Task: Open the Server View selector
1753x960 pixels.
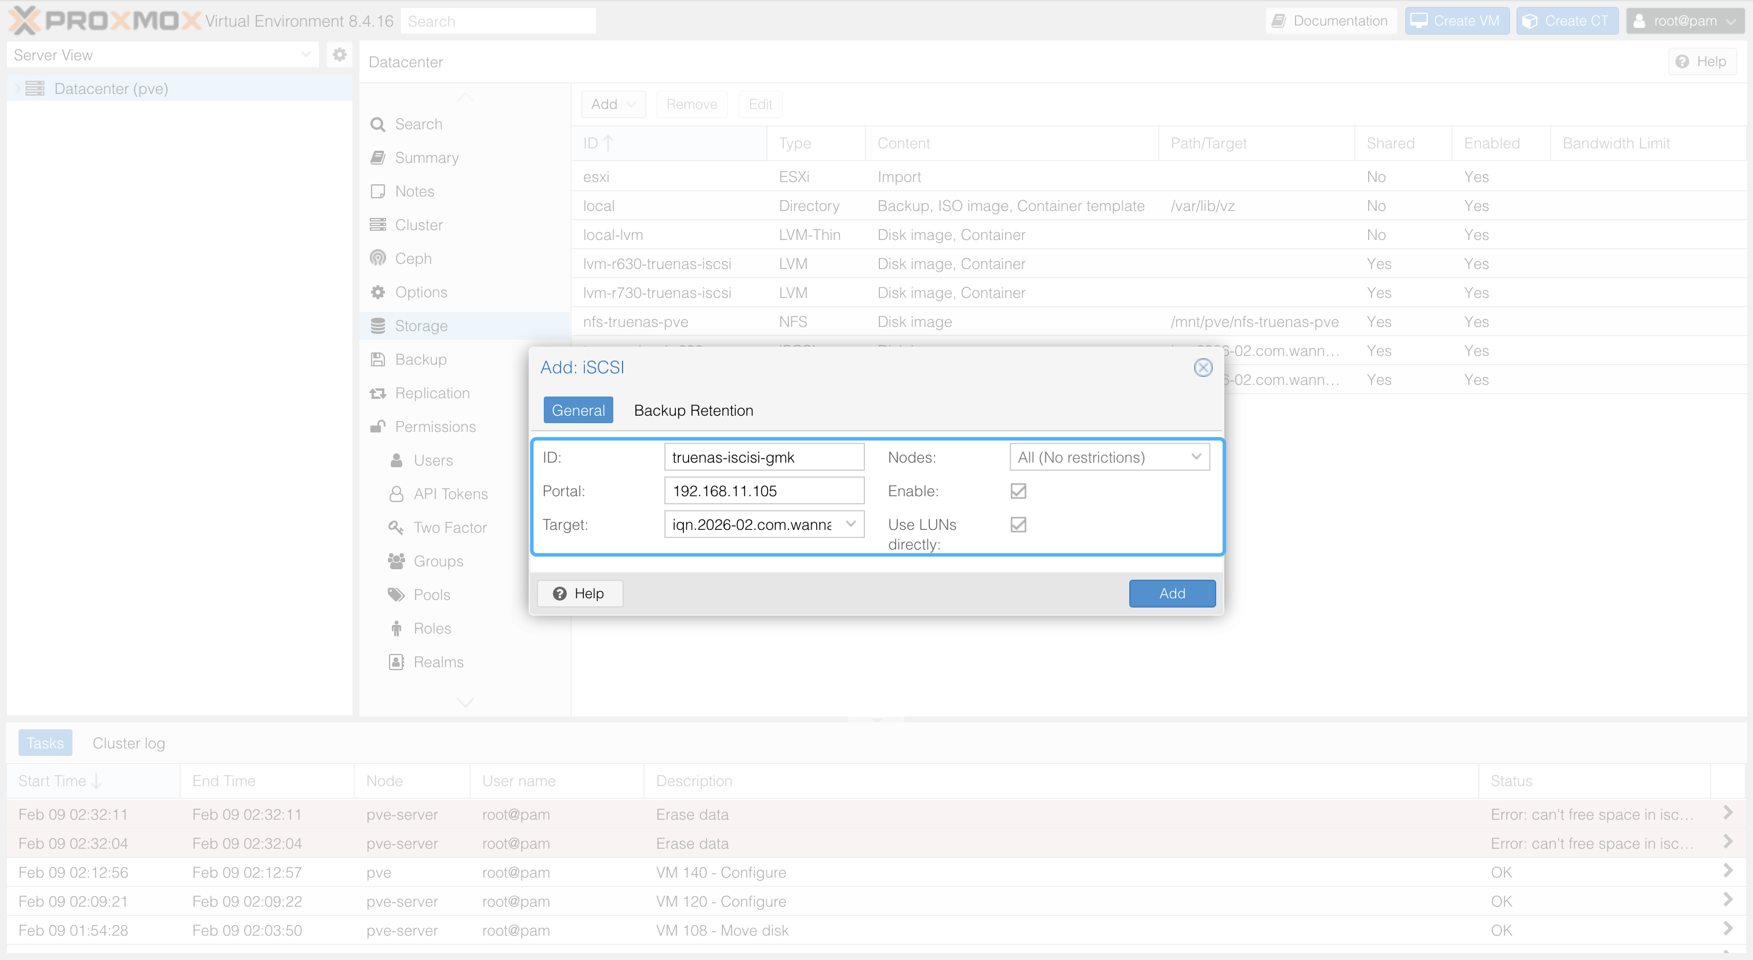Action: pos(162,55)
